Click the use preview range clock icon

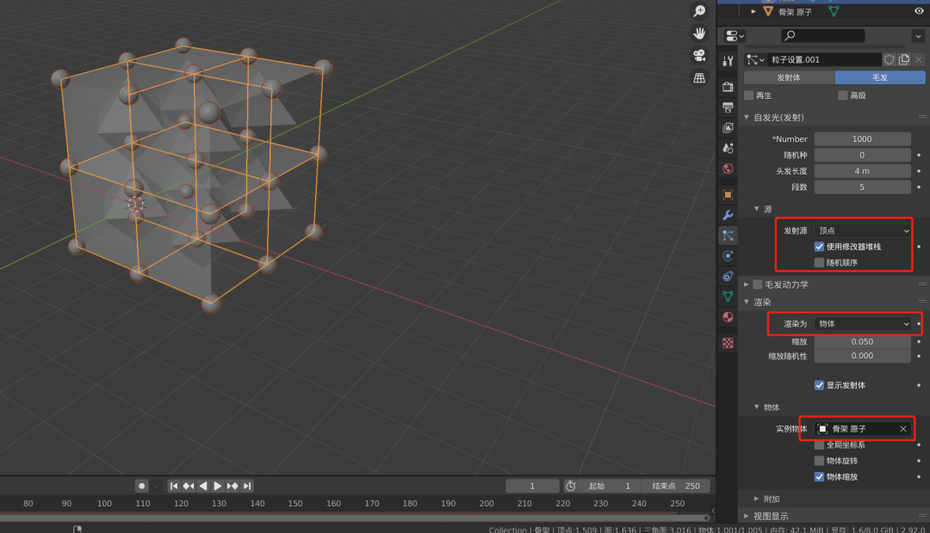coord(571,486)
